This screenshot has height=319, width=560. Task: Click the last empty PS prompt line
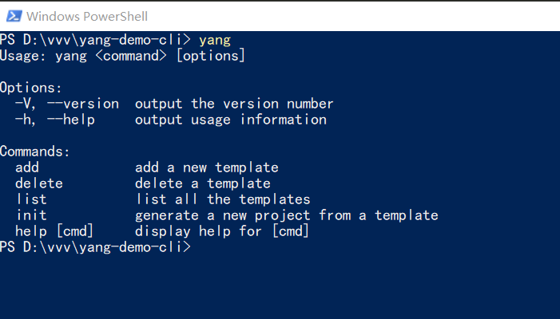click(96, 247)
